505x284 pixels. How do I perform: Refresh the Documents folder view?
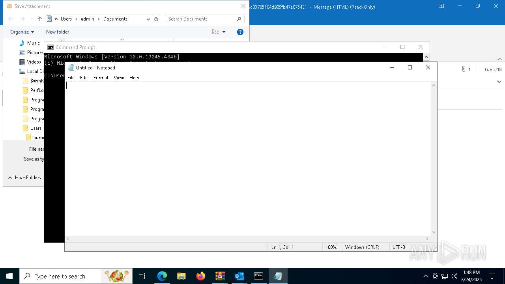(x=156, y=19)
